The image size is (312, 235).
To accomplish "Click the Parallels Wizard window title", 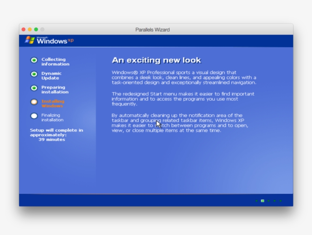I will (153, 30).
